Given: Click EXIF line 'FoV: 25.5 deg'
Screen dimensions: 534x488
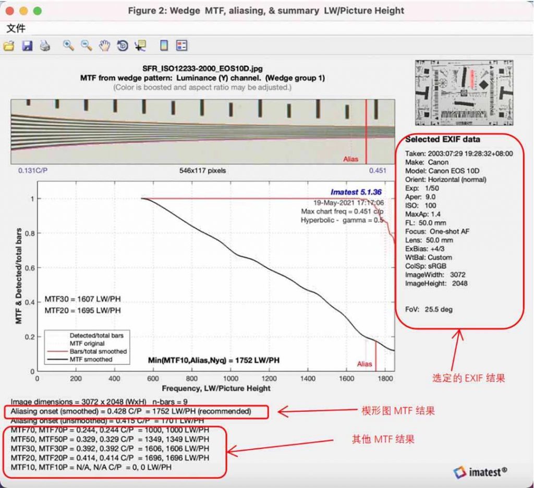Looking at the screenshot, I should coord(429,310).
